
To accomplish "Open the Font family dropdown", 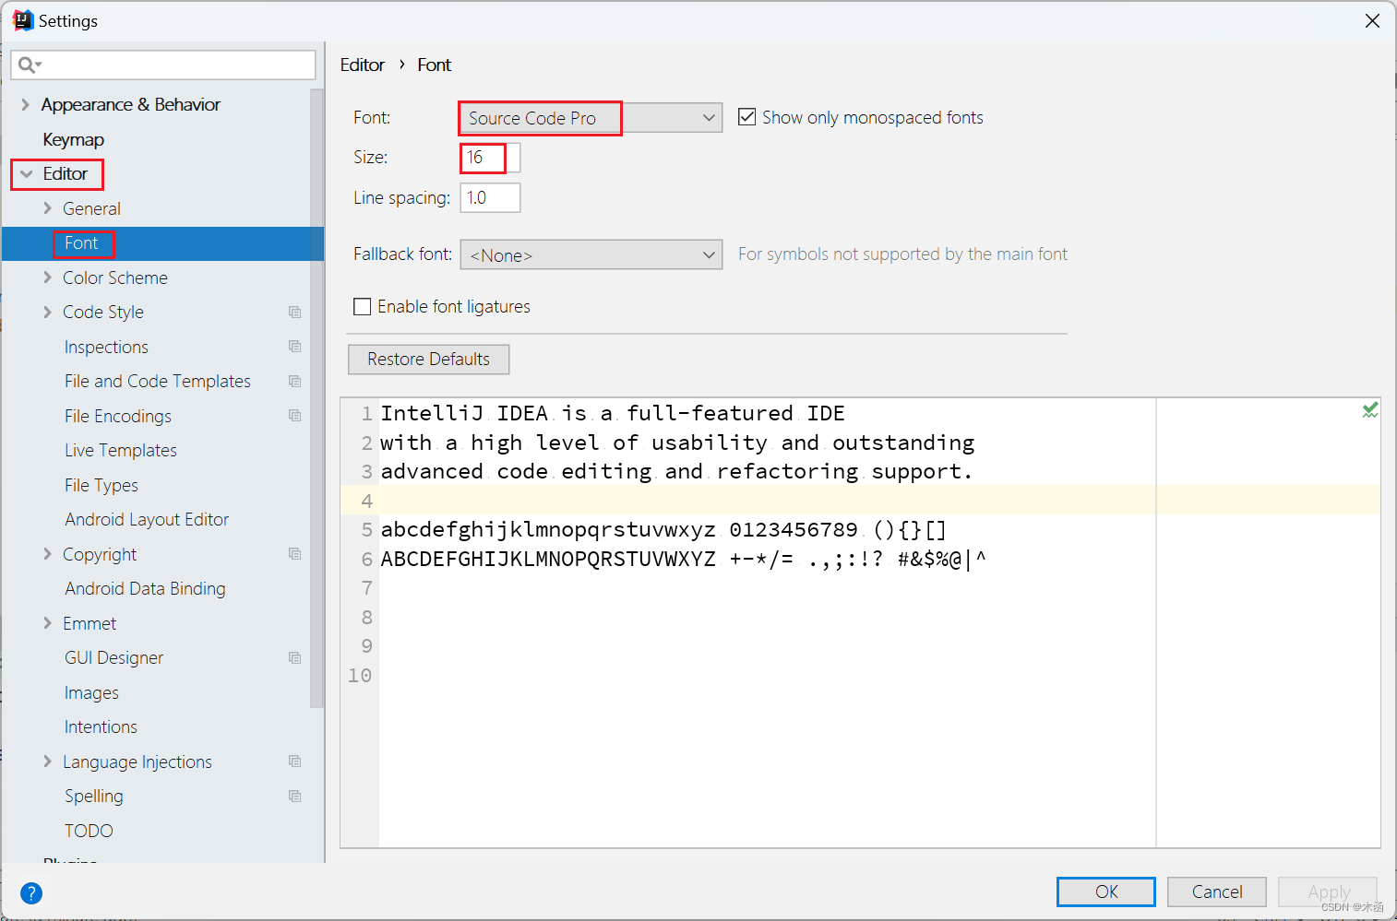I will click(x=591, y=118).
